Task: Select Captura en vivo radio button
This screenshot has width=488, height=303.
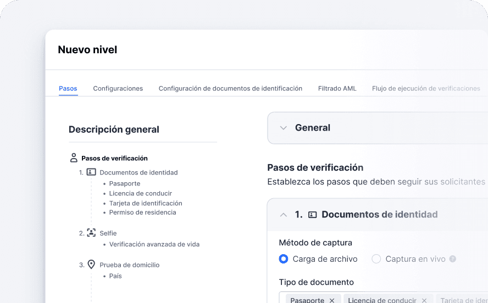Action: (x=376, y=259)
